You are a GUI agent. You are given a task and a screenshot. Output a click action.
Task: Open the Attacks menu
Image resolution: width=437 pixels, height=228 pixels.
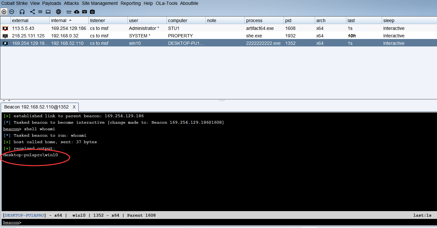[x=71, y=3]
